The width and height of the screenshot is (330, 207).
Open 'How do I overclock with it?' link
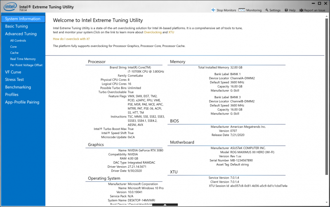click(71, 39)
